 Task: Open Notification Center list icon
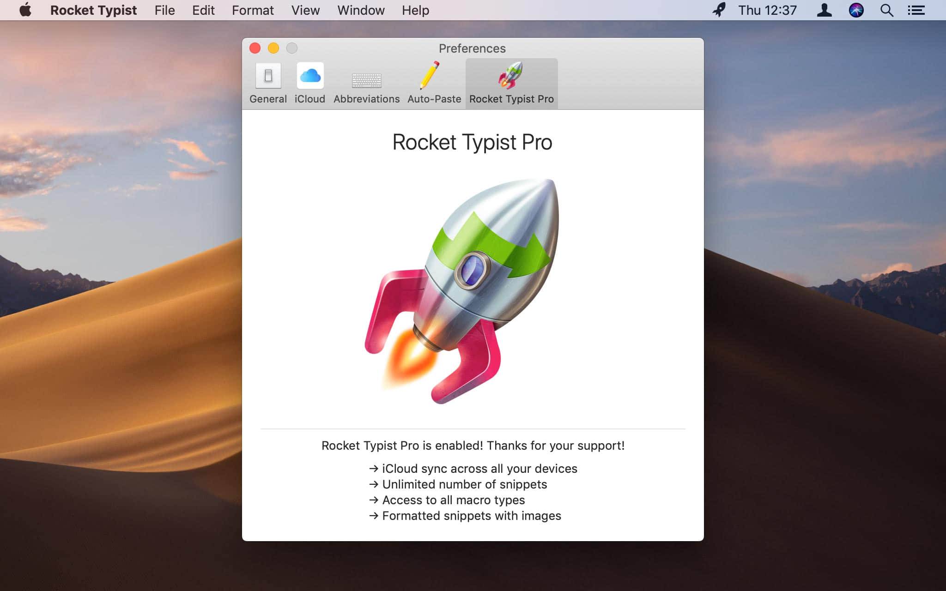tap(916, 10)
